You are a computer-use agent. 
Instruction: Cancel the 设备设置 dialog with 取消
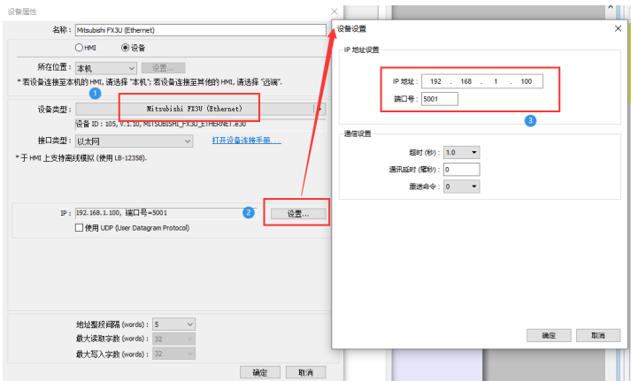[598, 335]
